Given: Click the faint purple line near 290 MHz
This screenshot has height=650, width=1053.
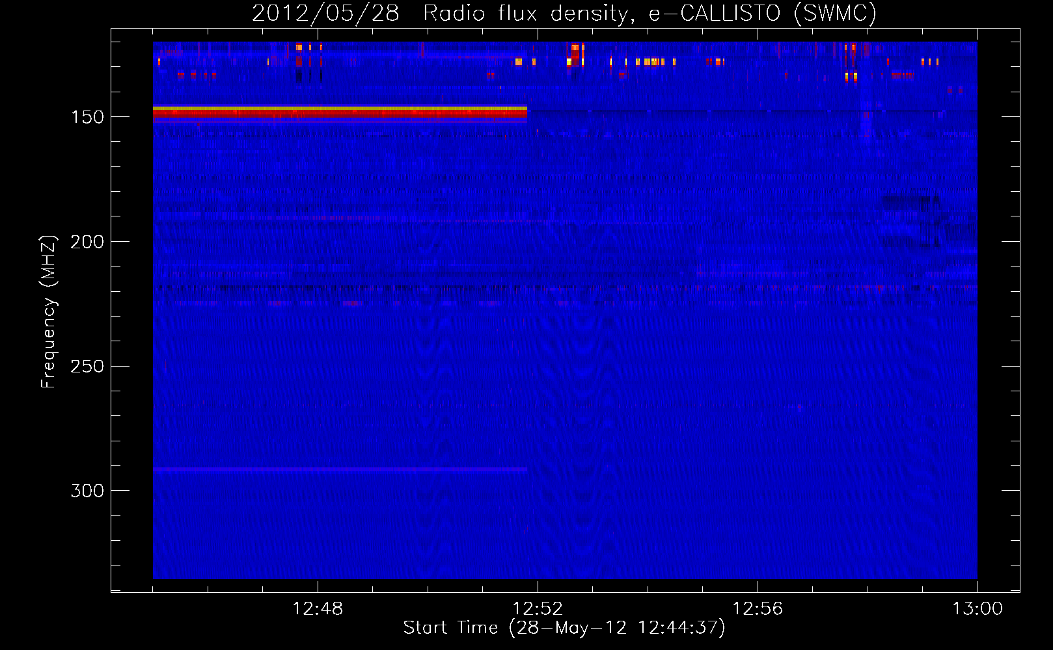Looking at the screenshot, I should 340,469.
